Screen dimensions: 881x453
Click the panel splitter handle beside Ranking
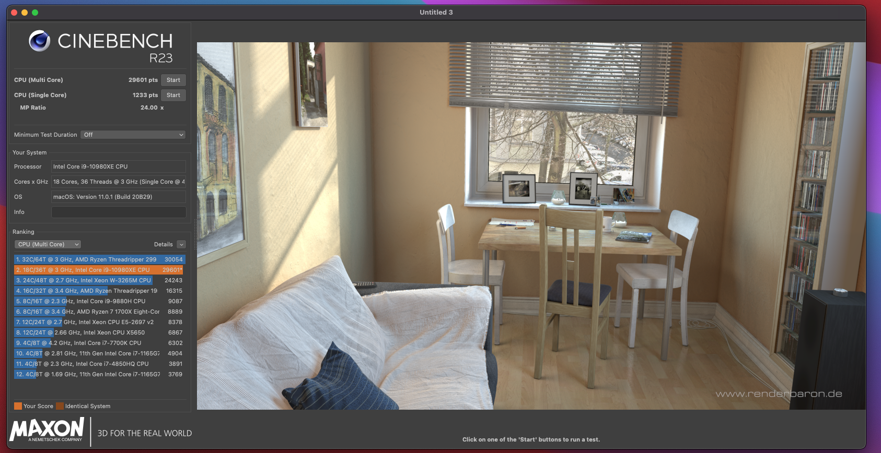pyautogui.click(x=195, y=234)
